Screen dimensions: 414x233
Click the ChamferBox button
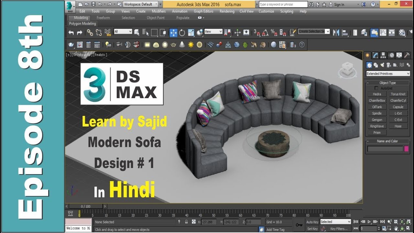pos(377,101)
